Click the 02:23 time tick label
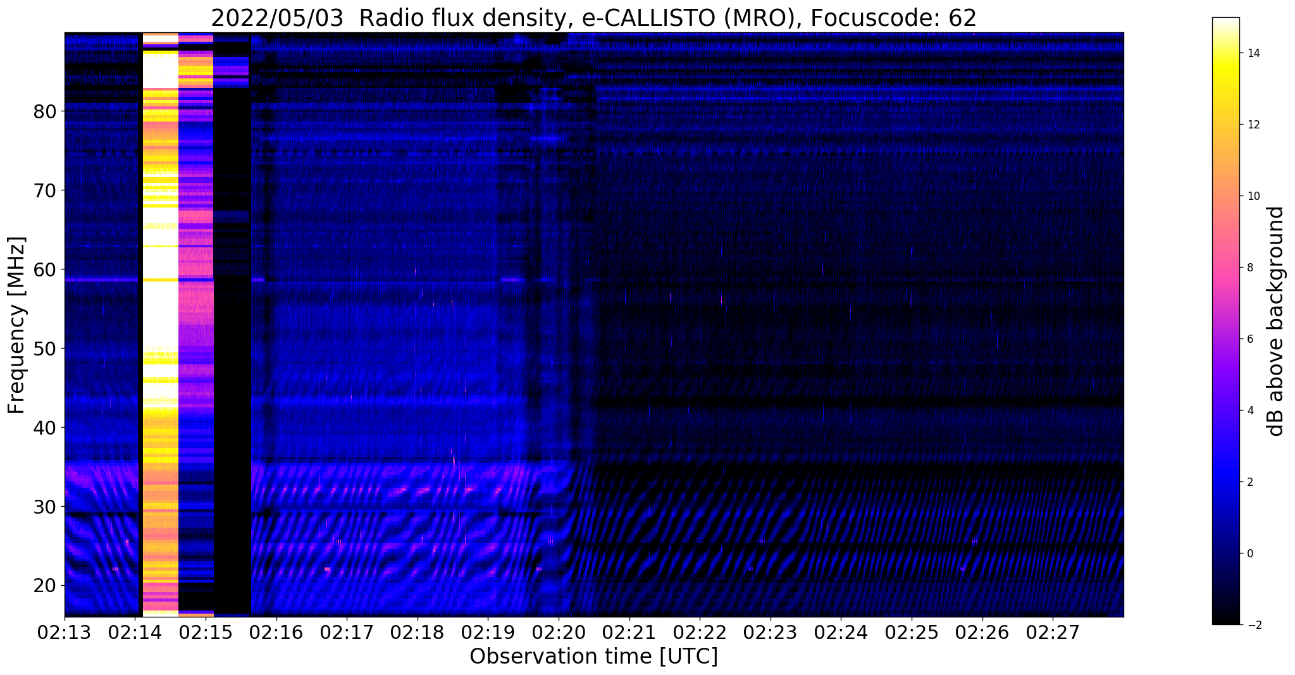 [771, 632]
